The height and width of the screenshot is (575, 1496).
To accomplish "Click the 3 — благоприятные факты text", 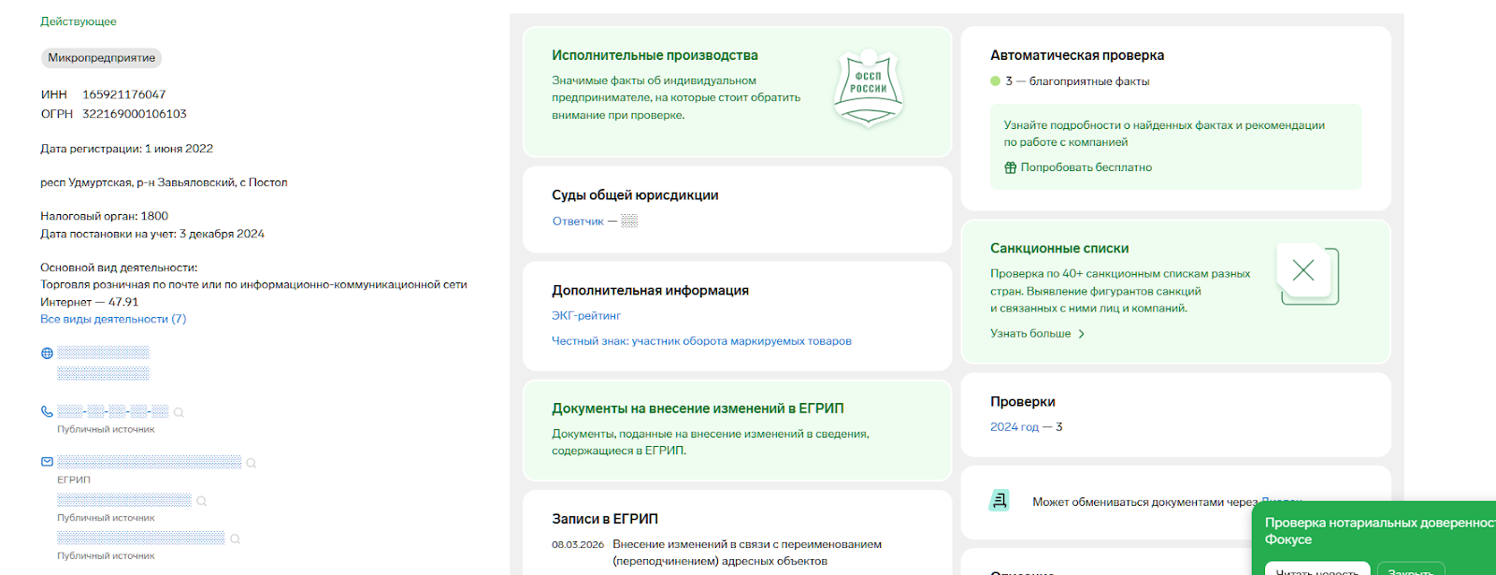I will click(x=1077, y=81).
